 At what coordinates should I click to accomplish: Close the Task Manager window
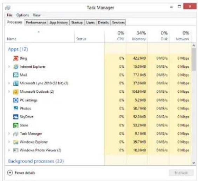click(190, 6)
